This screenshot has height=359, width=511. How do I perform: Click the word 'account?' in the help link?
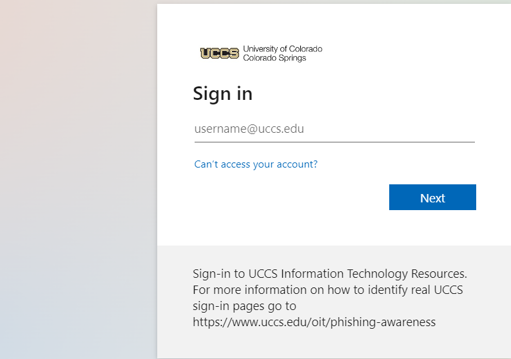[297, 164]
